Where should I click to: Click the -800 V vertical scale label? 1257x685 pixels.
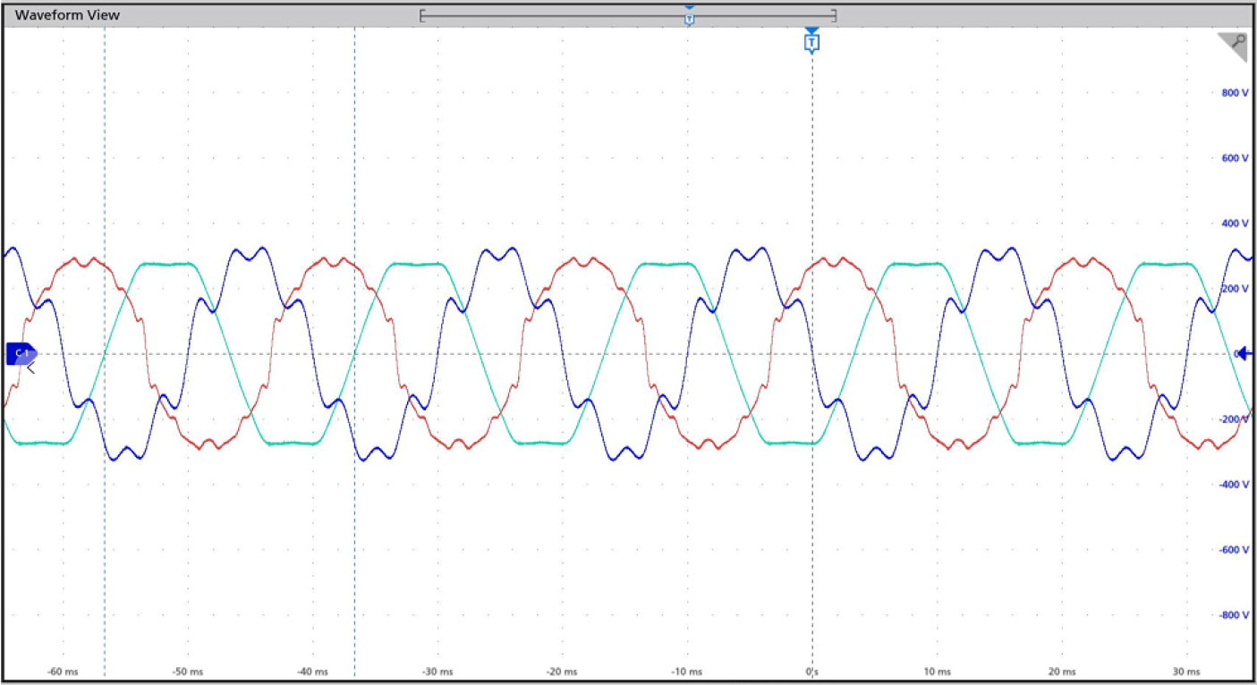(x=1233, y=615)
